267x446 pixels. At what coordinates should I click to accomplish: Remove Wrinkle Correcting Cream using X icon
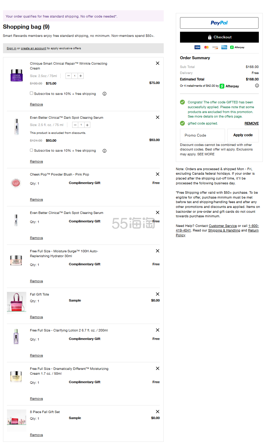click(157, 63)
